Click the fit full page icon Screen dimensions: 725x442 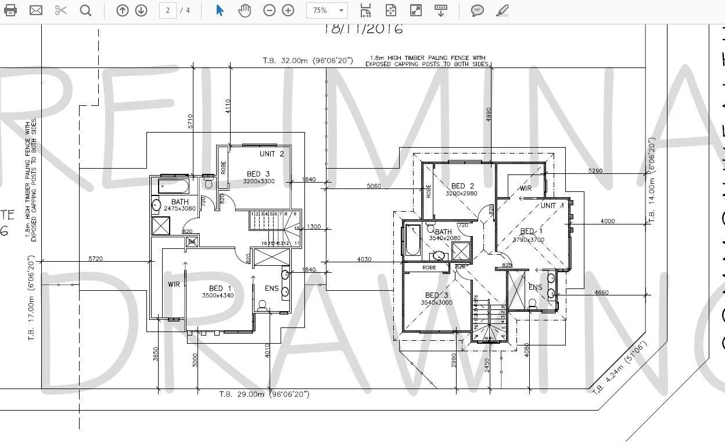point(390,10)
